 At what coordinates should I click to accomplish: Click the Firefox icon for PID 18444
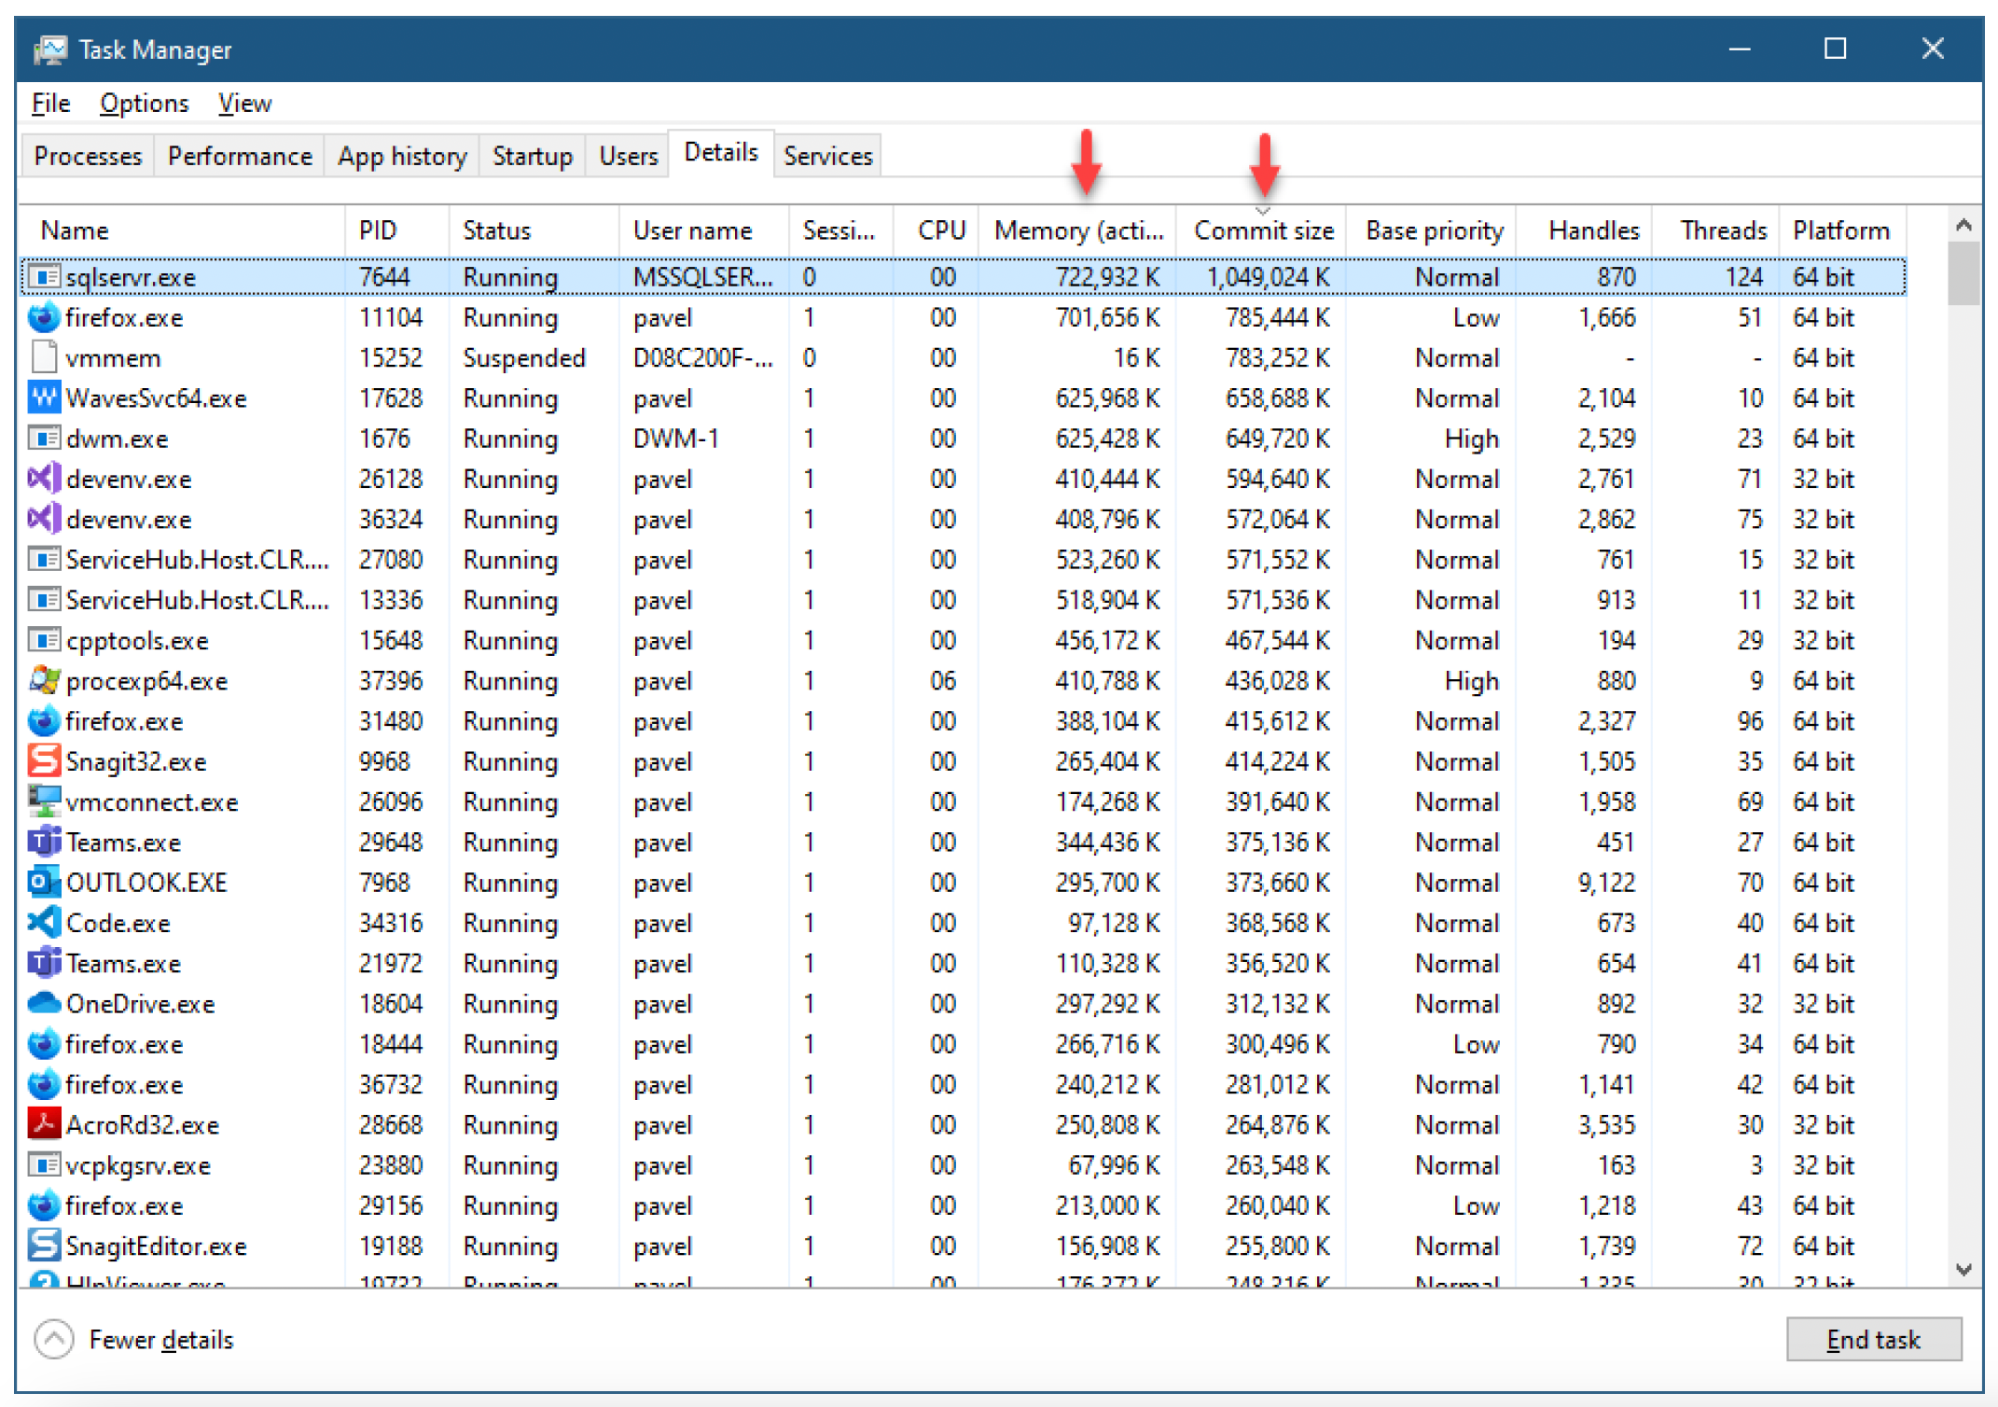point(44,1044)
